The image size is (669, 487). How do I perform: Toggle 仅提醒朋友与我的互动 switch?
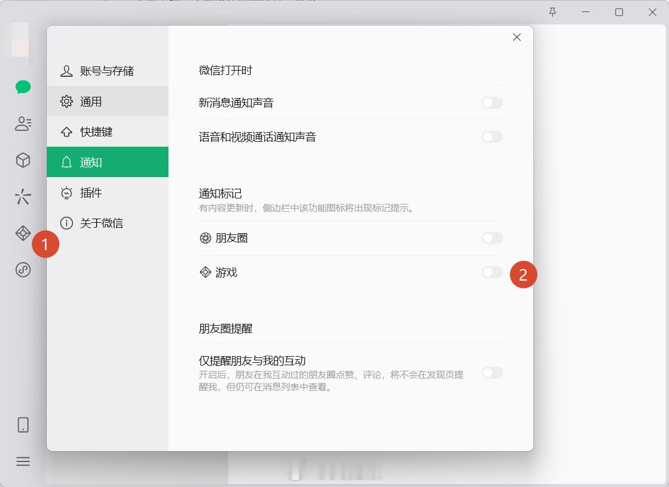pyautogui.click(x=493, y=373)
